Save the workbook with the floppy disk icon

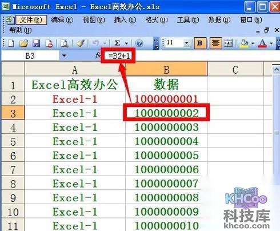36,43
